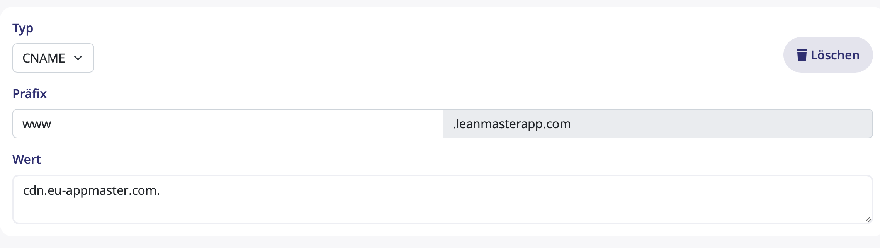
Task: Expand the chevron arrow beside CNAME
Action: (78, 58)
